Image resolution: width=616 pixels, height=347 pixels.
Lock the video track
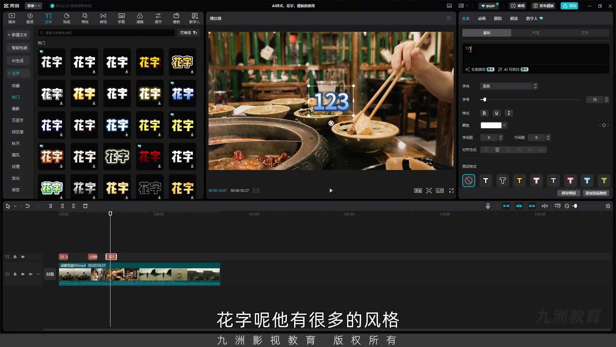[x=15, y=274]
